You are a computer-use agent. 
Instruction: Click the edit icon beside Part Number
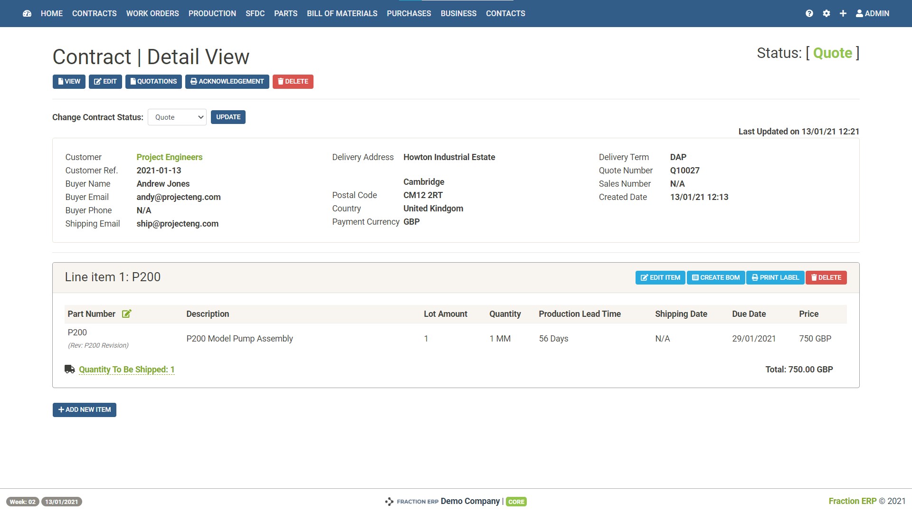point(126,314)
